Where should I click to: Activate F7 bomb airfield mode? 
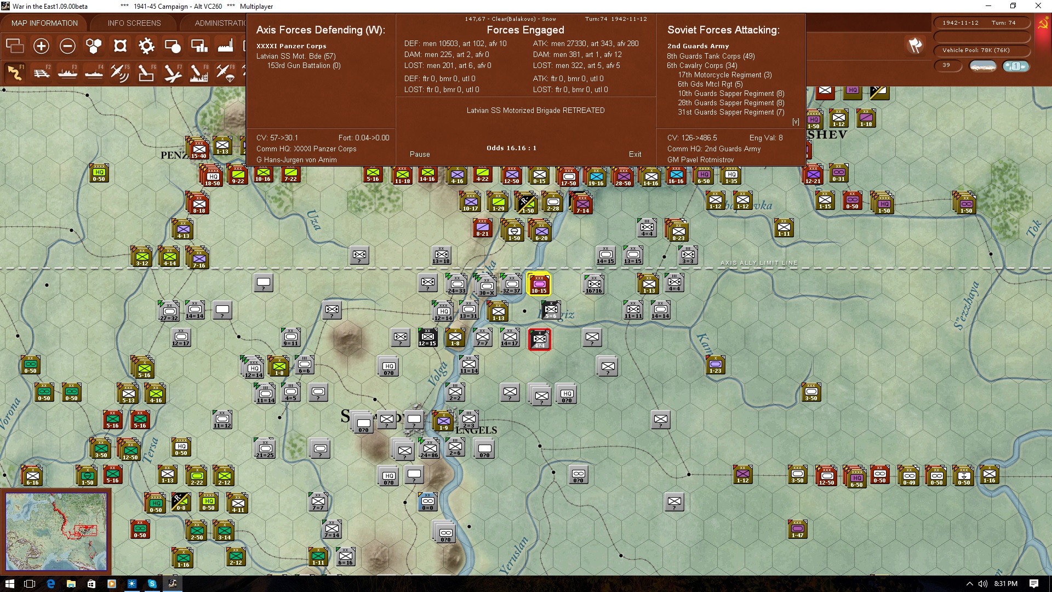tap(173, 72)
